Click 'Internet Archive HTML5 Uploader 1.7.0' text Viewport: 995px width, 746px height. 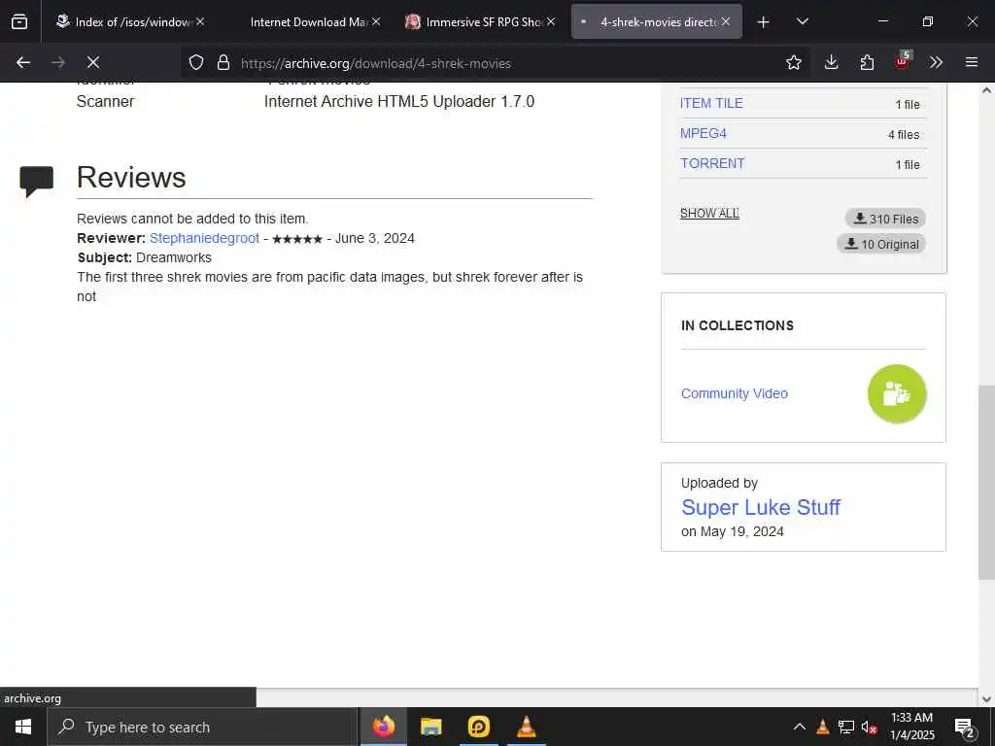[399, 101]
